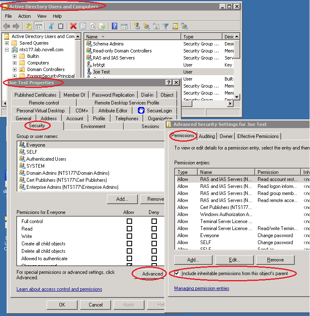Toggle the Show/Hide Action Pane icon

(124, 26)
